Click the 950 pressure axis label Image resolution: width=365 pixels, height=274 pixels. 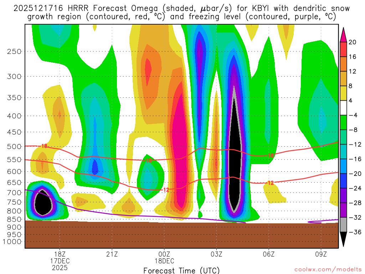click(x=14, y=235)
